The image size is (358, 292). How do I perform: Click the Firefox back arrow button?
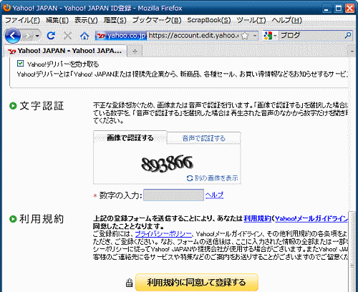click(x=12, y=36)
